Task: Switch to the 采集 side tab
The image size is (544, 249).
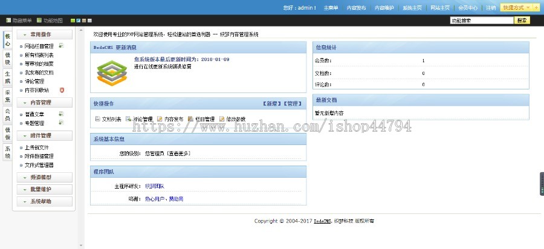Action: [8, 96]
